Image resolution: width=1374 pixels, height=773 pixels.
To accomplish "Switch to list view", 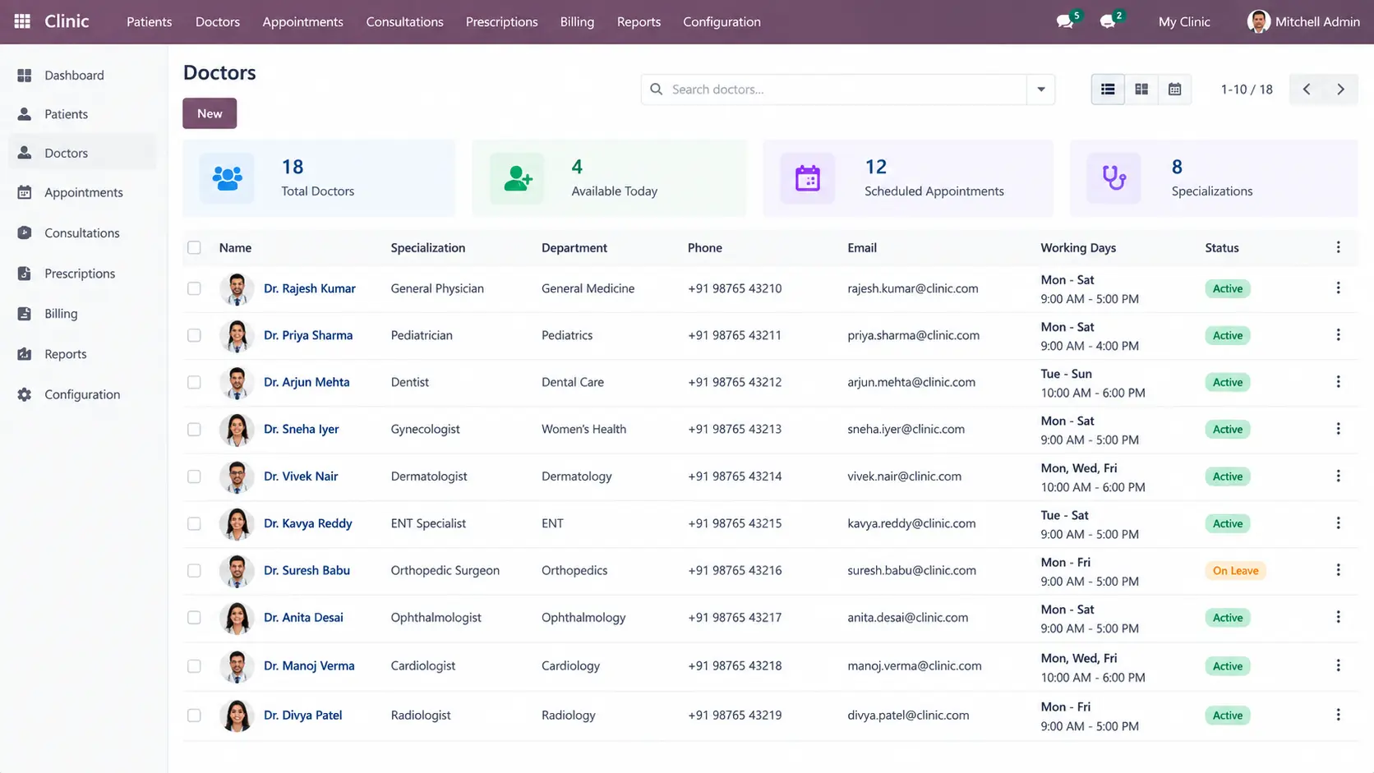I will [x=1108, y=89].
